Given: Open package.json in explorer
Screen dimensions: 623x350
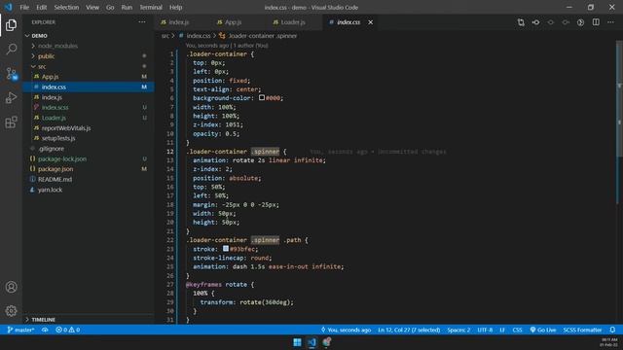Looking at the screenshot, I should [x=55, y=169].
